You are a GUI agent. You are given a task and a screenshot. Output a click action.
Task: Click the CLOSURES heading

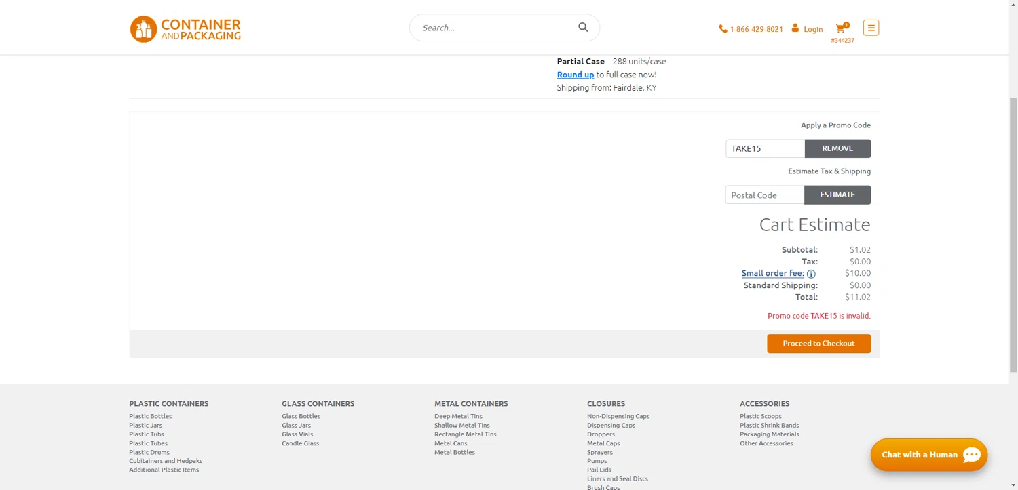point(606,403)
